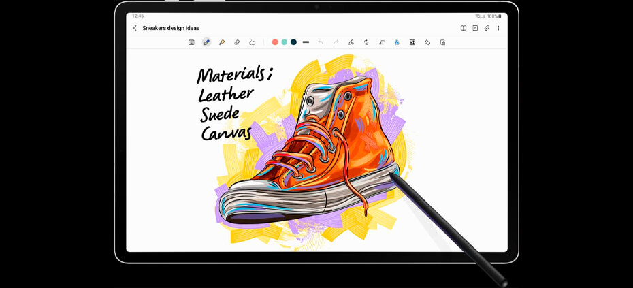633x288 pixels.
Task: Open the pen thickness line setting
Action: [306, 42]
